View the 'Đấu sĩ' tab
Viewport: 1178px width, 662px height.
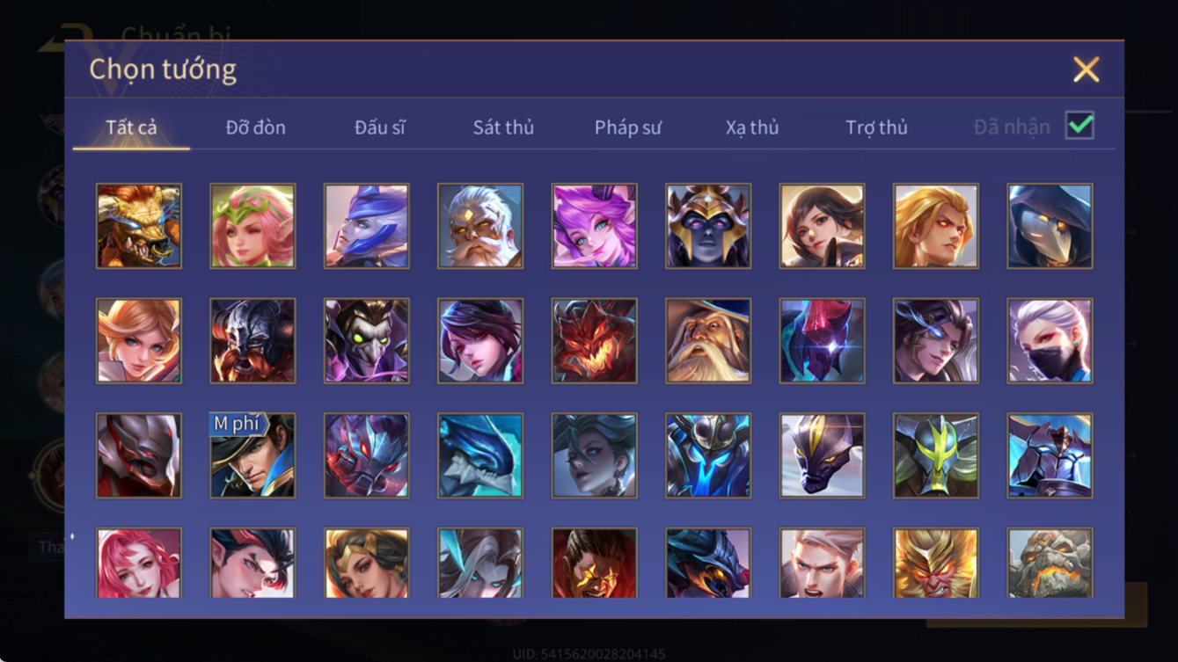(380, 127)
